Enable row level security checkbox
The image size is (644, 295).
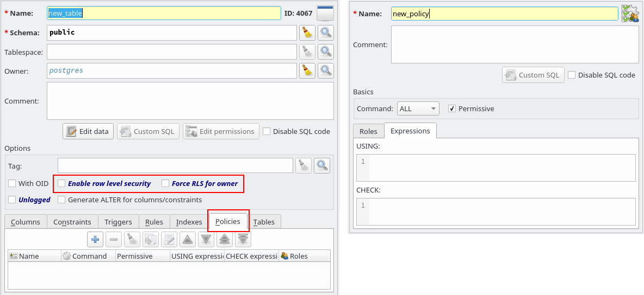point(61,183)
